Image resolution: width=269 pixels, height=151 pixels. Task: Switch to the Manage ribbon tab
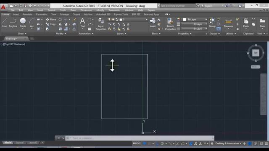pos(64,14)
